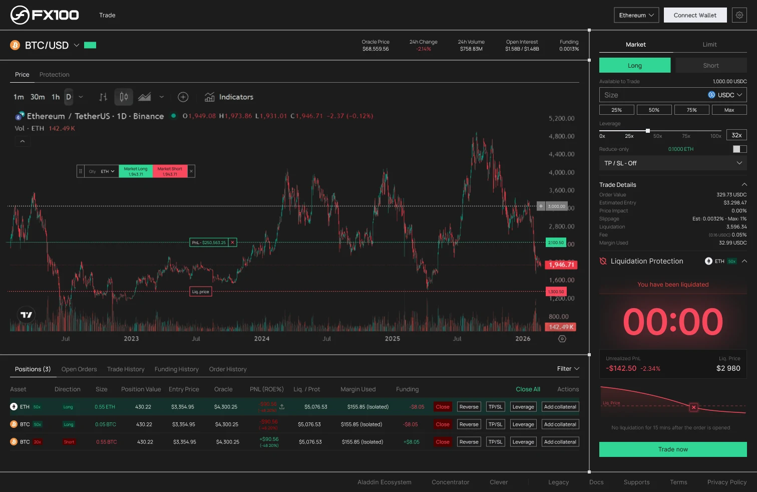
Task: Click the leverage slider handle
Action: click(x=648, y=131)
